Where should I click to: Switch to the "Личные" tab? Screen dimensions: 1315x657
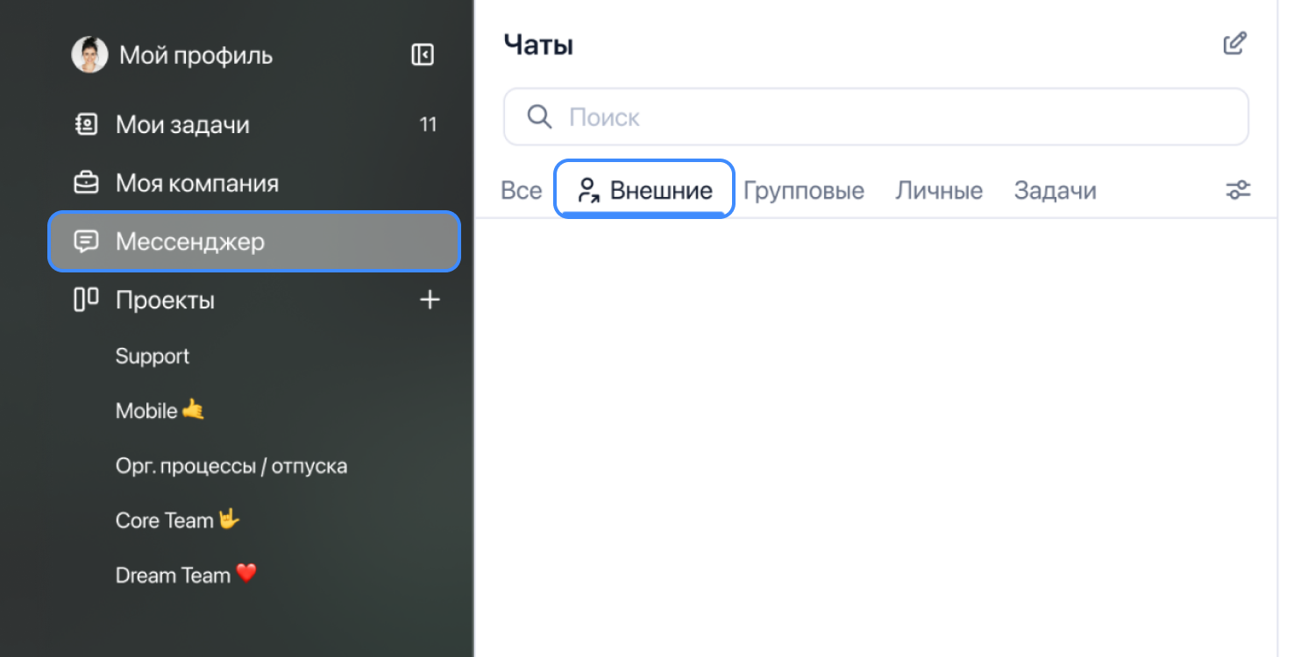click(x=939, y=191)
